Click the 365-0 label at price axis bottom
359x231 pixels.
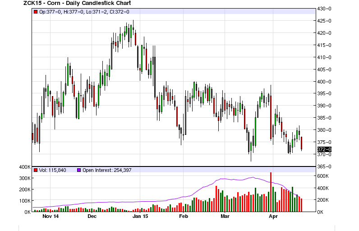pyautogui.click(x=324, y=166)
